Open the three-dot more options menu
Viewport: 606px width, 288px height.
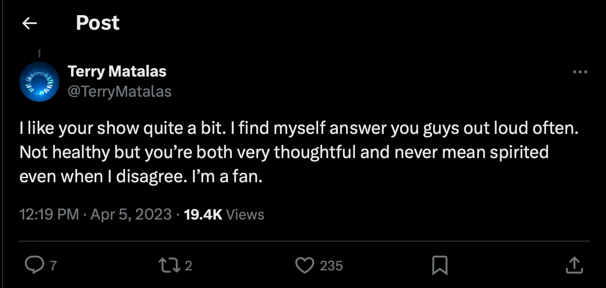point(580,73)
